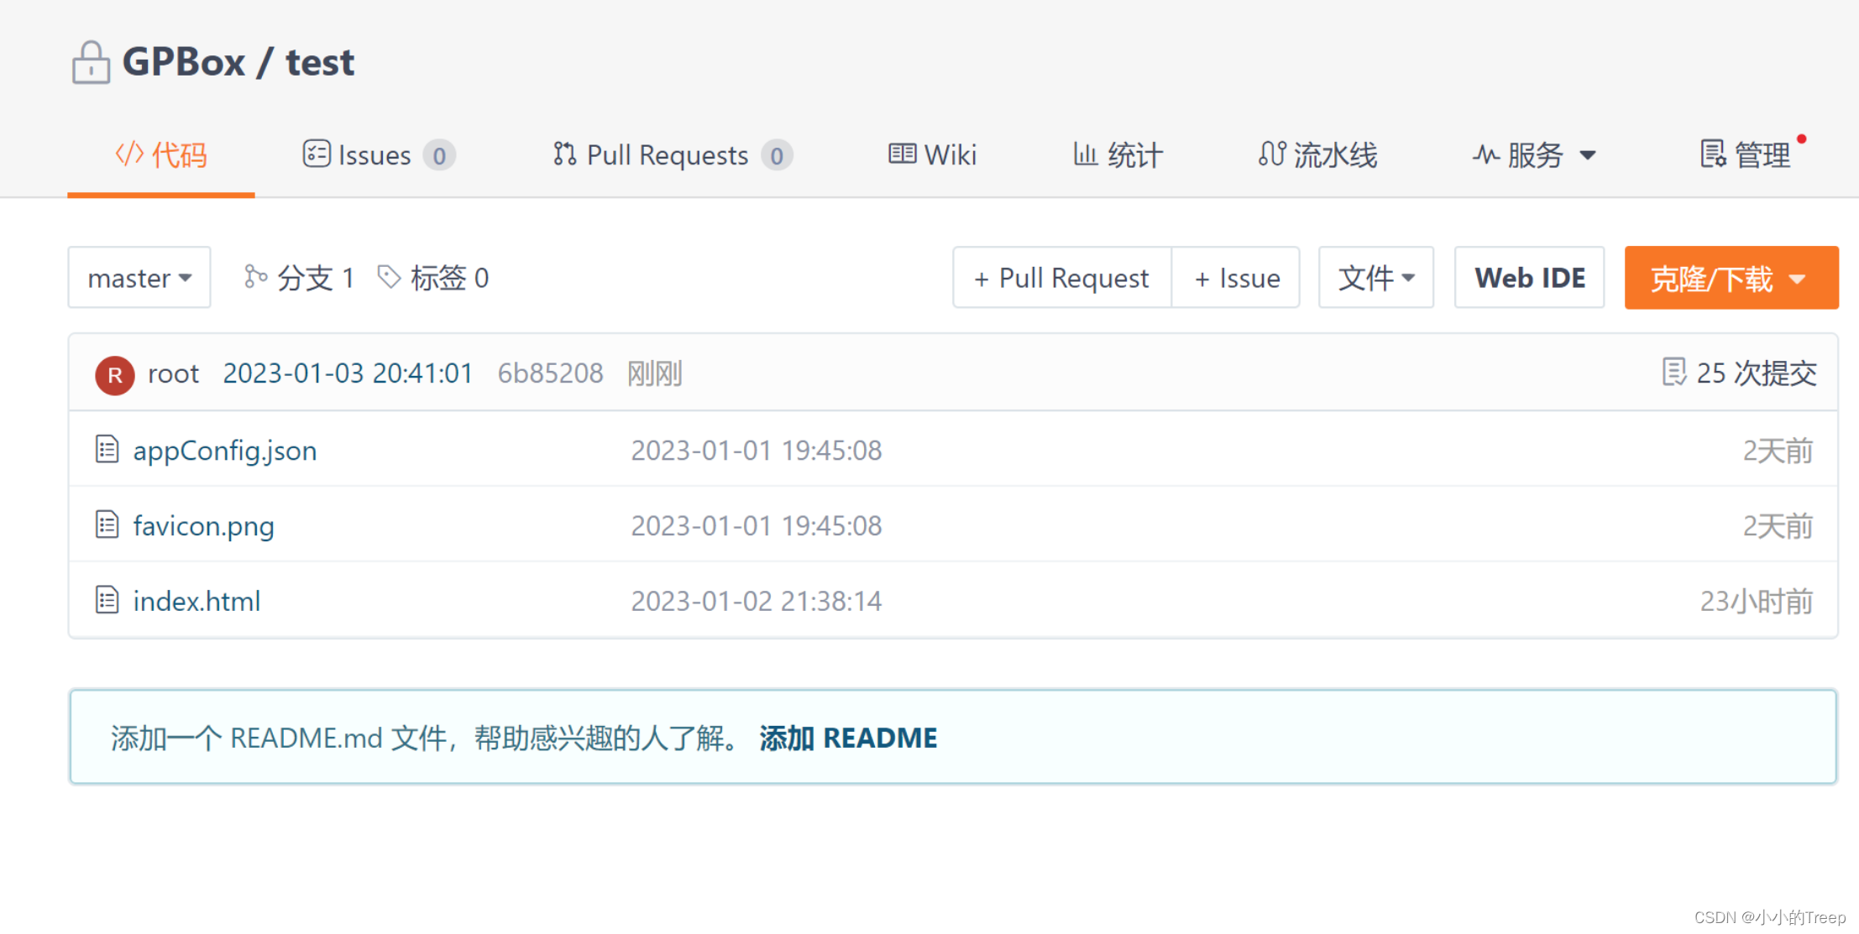Viewport: 1859px width, 934px height.
Task: Click the + Pull Request button
Action: coord(1061,278)
